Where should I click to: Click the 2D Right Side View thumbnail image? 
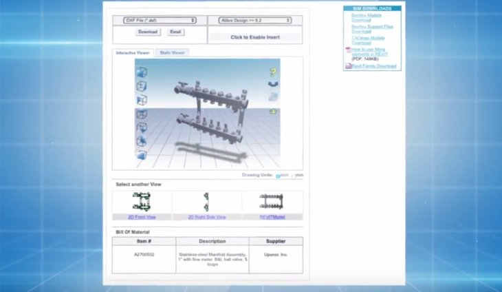click(x=206, y=202)
